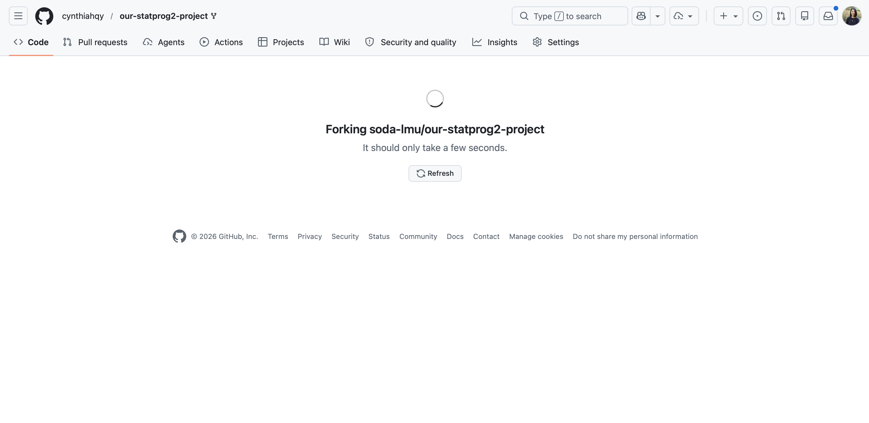
Task: Switch to the Actions tab
Action: (x=221, y=42)
